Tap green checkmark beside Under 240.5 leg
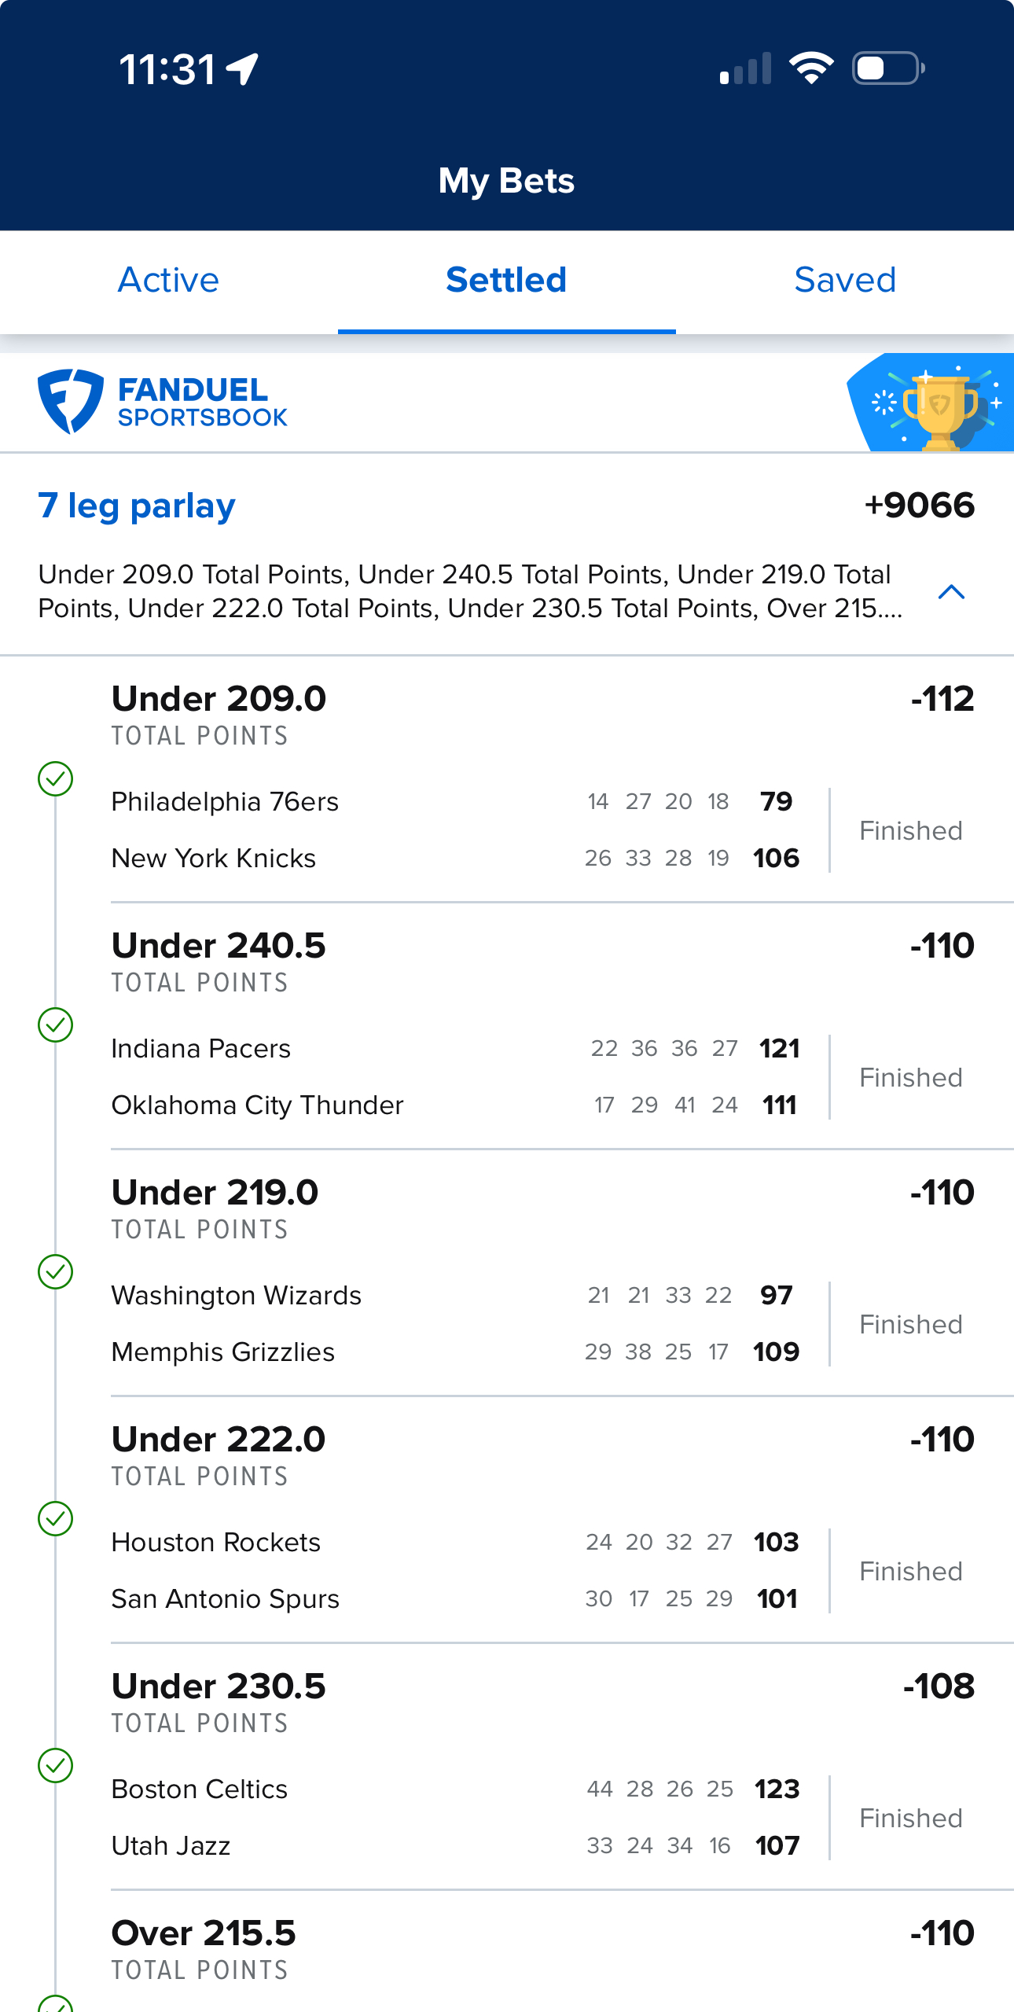The image size is (1014, 2012). [x=56, y=1024]
